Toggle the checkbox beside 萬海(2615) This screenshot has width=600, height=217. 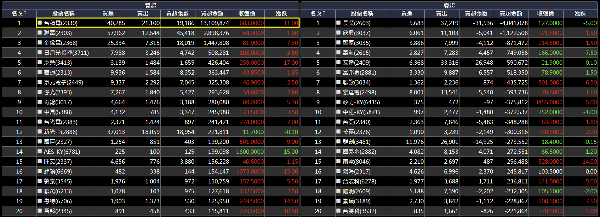click(x=338, y=52)
